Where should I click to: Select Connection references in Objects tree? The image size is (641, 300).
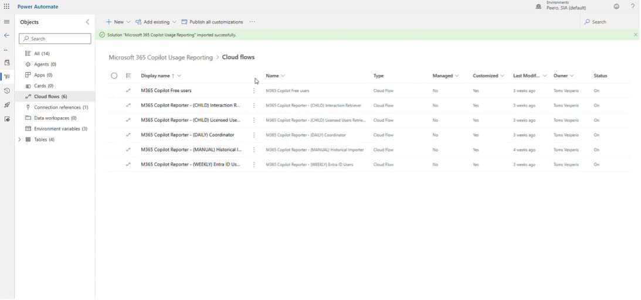61,107
